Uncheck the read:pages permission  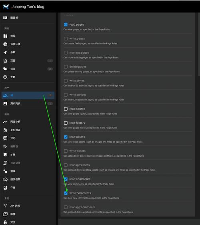[66, 24]
